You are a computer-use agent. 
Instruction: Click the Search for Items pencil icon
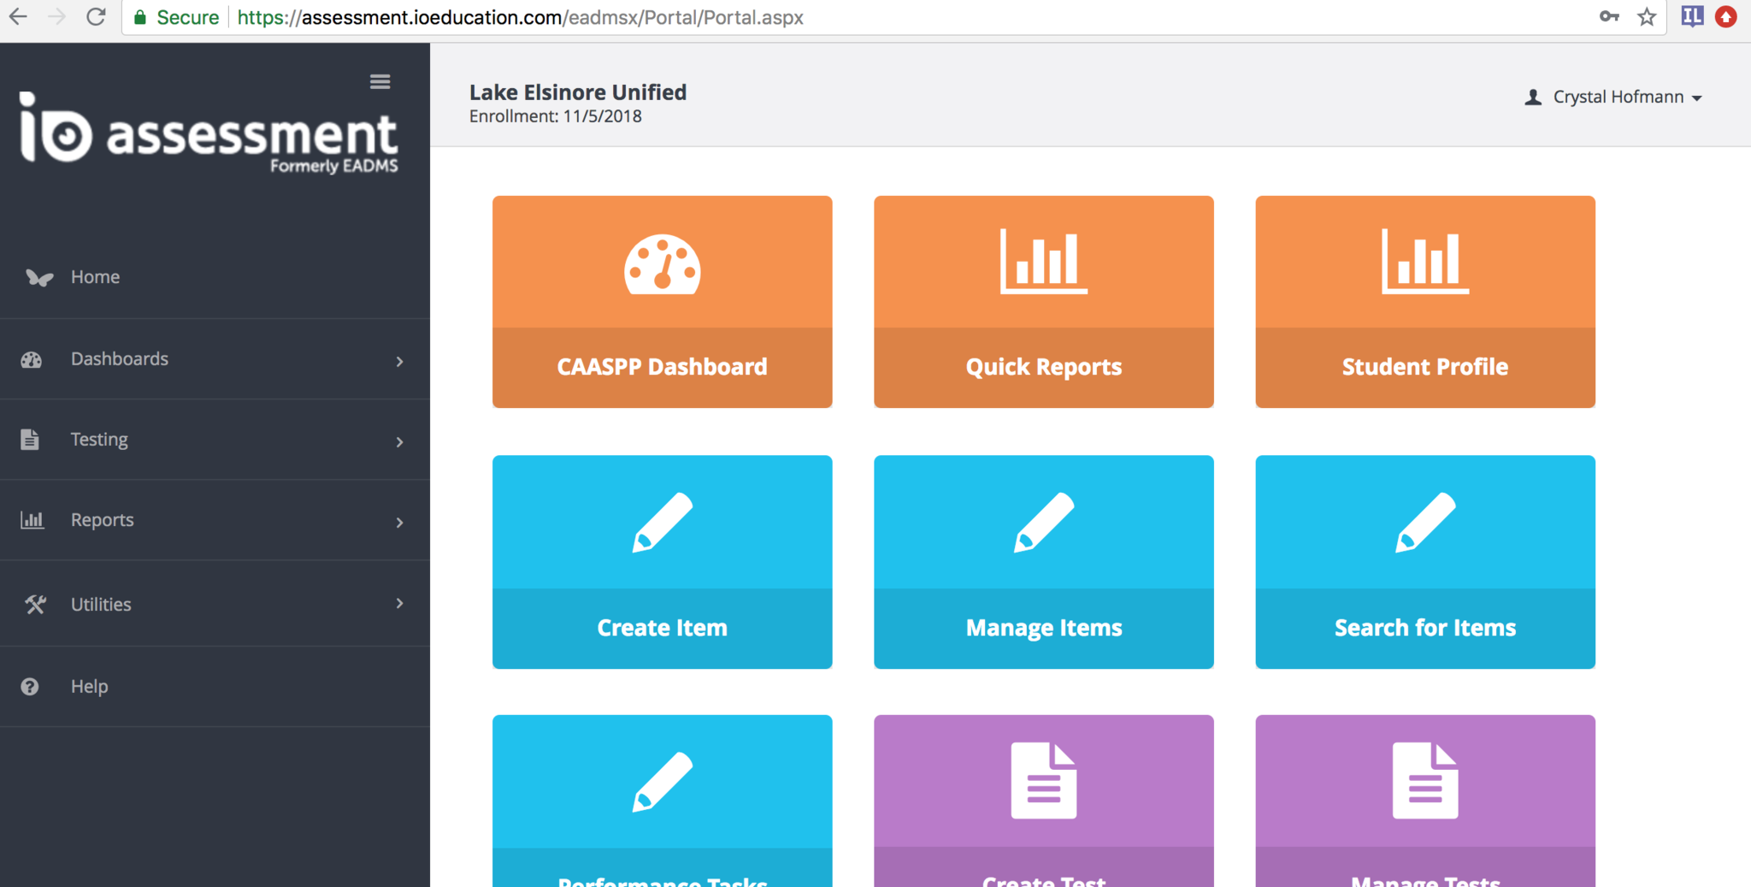(x=1424, y=523)
